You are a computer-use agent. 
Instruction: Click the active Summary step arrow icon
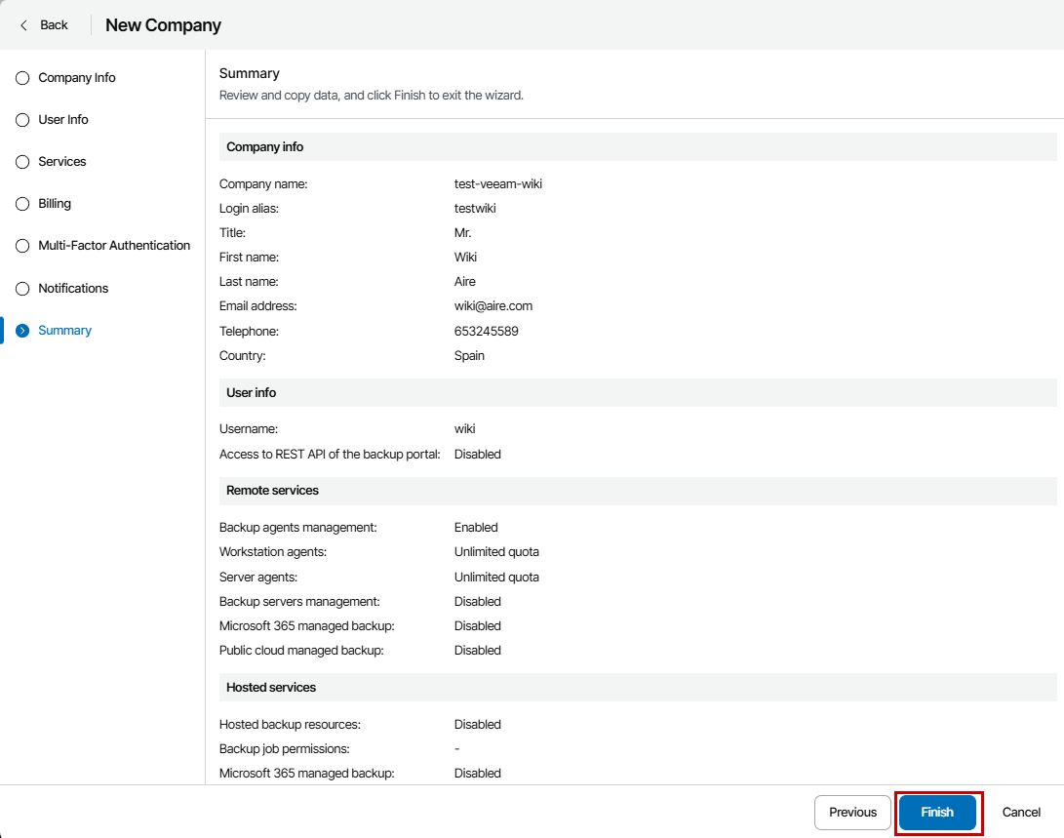point(22,331)
